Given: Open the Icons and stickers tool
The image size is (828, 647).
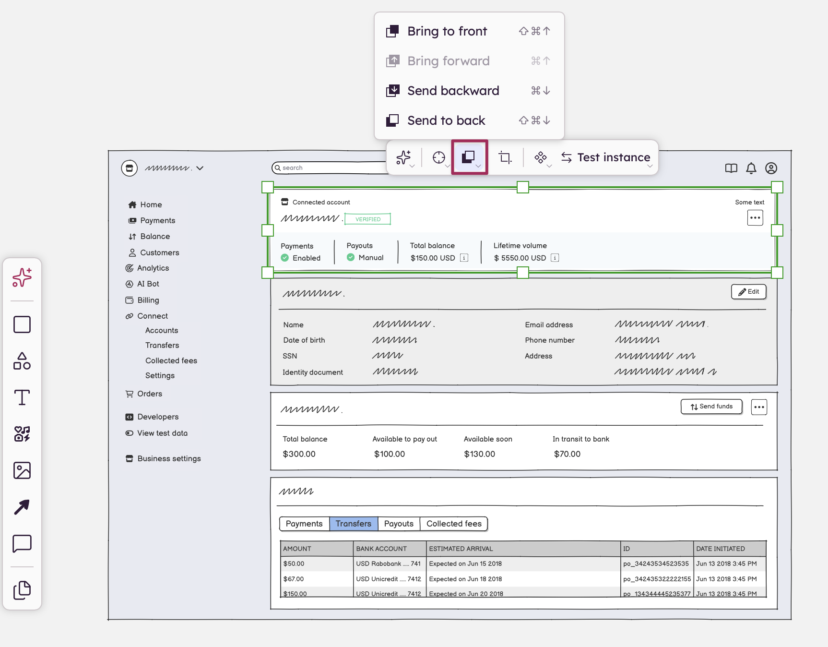Looking at the screenshot, I should pyautogui.click(x=22, y=434).
